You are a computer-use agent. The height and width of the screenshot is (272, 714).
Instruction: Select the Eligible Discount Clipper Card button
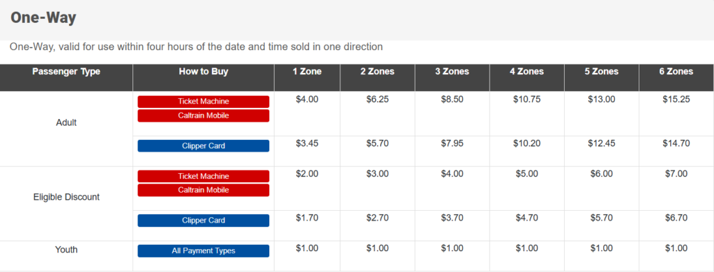[204, 221]
